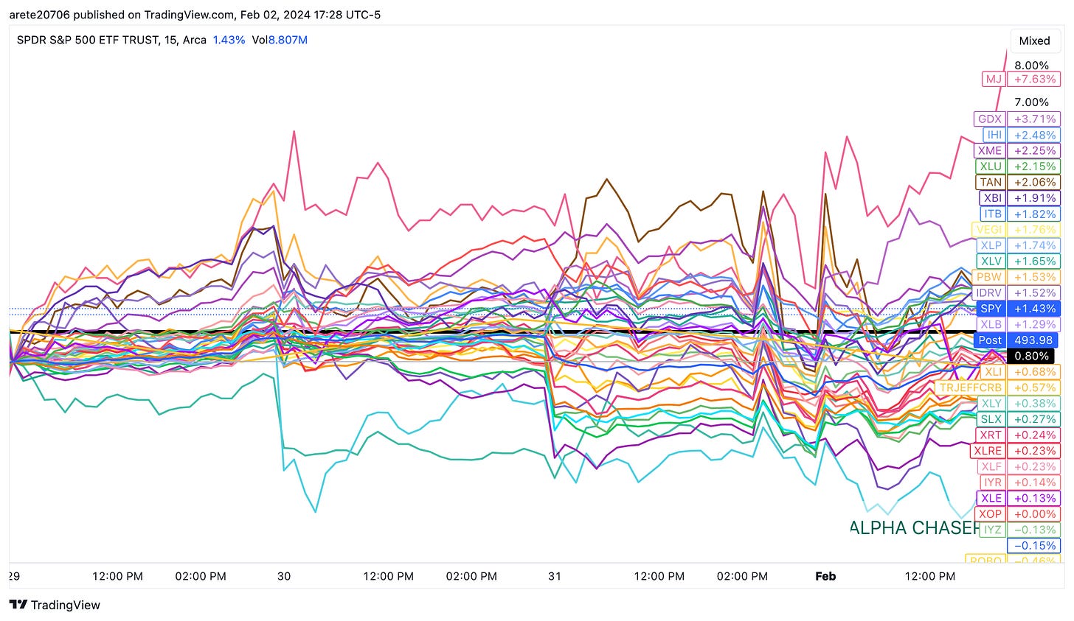
Task: Select the XLRE ticker label
Action: coord(988,451)
